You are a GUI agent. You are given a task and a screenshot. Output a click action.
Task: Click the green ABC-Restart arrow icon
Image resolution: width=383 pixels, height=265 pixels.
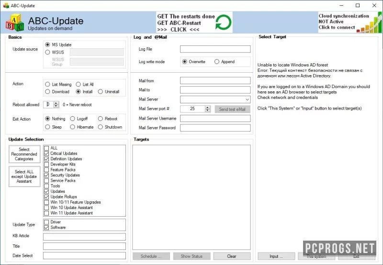click(x=223, y=22)
